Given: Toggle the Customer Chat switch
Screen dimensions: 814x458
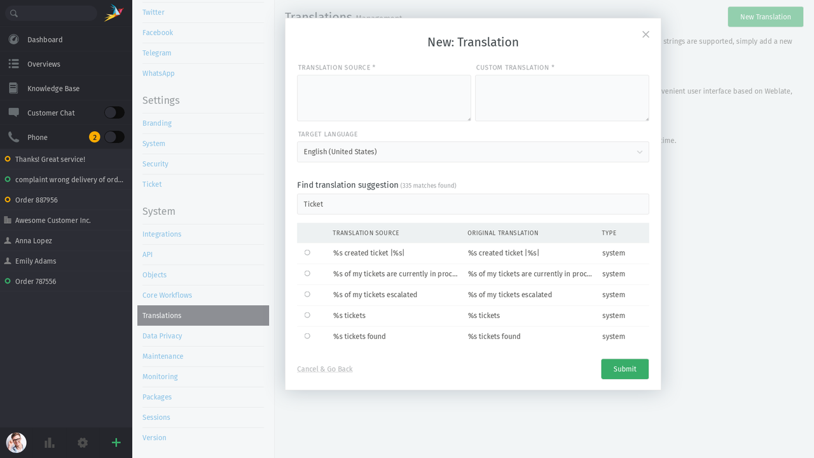Looking at the screenshot, I should [x=113, y=112].
